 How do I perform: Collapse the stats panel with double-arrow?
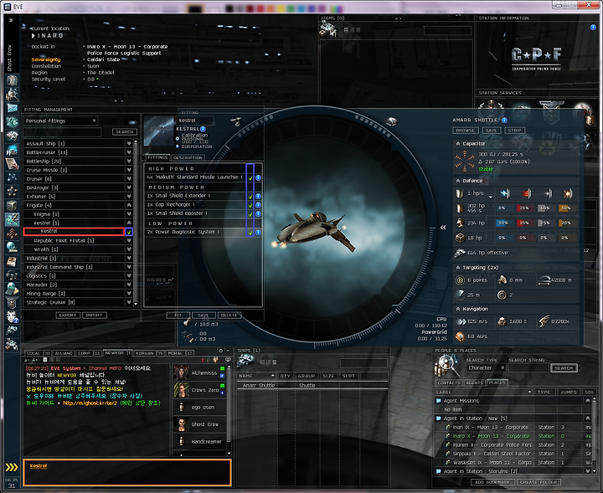[x=443, y=228]
